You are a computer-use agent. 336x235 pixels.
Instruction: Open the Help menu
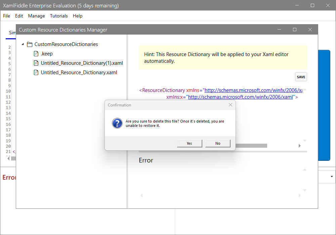click(x=78, y=16)
